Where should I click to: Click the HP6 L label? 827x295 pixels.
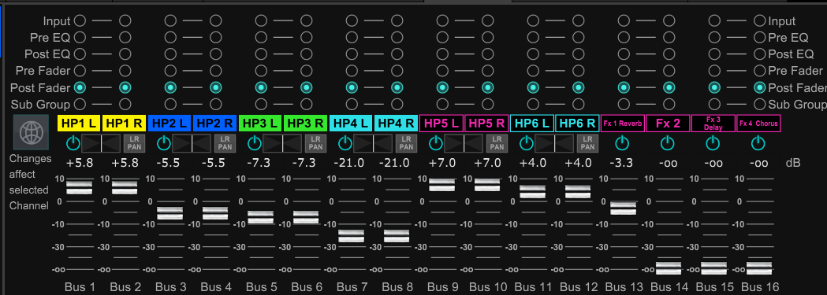coord(533,124)
